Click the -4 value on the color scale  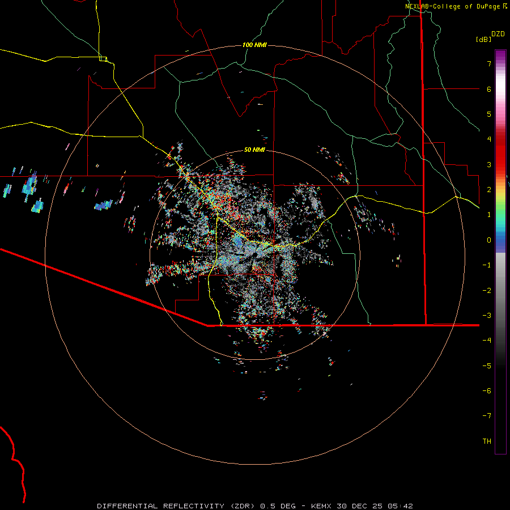click(x=487, y=341)
